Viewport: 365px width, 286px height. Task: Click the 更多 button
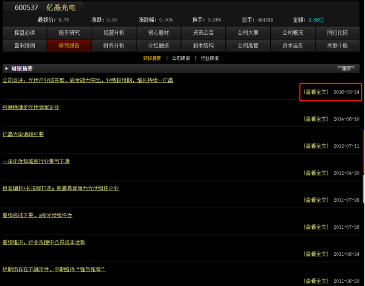click(346, 69)
